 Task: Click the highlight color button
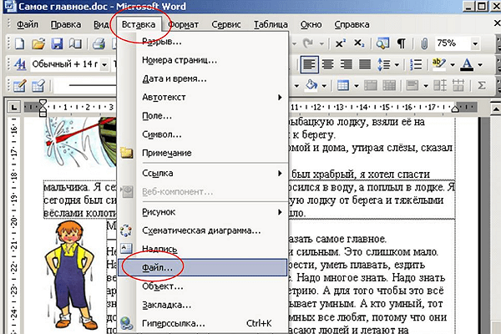pos(438,64)
